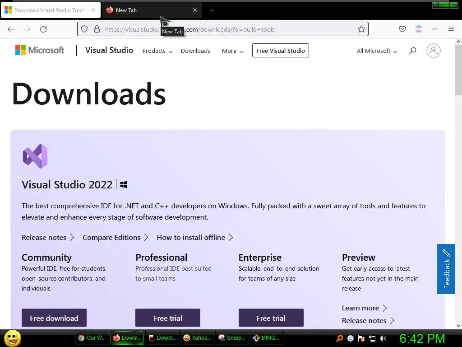Image resolution: width=462 pixels, height=347 pixels.
Task: Click the Visual Studio 2022 purple logo
Action: coord(35,156)
